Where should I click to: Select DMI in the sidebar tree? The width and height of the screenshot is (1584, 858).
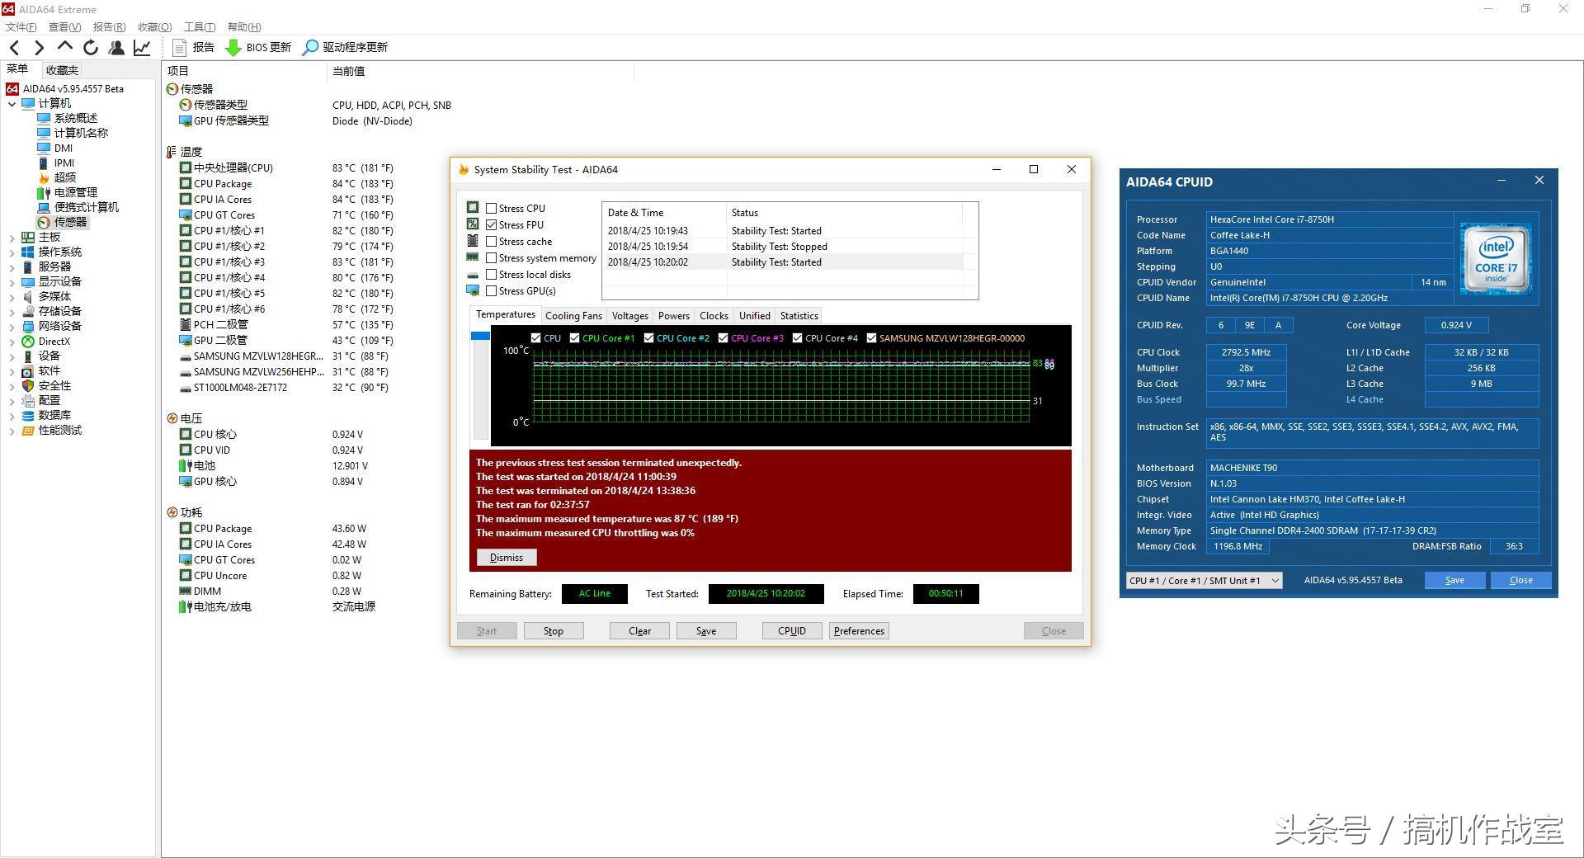point(64,148)
